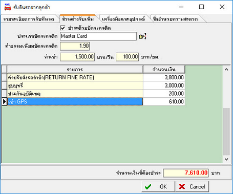Click the 3,000.00 amount cell
233x194 pixels.
tap(164, 85)
